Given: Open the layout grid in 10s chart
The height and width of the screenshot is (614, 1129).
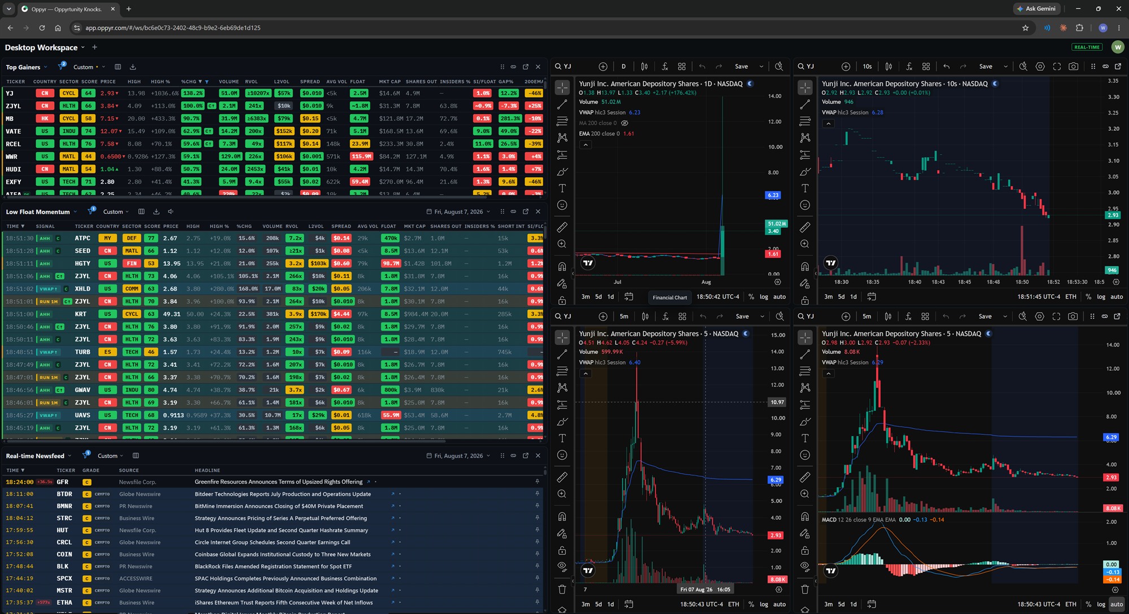Looking at the screenshot, I should point(926,67).
